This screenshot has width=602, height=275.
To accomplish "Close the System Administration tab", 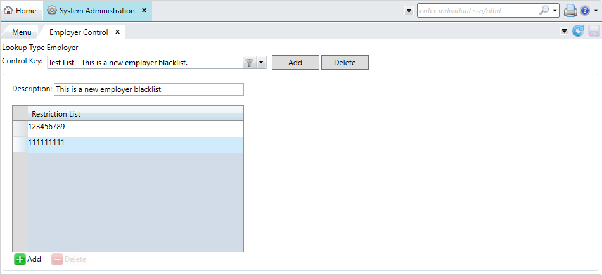I will [x=144, y=11].
